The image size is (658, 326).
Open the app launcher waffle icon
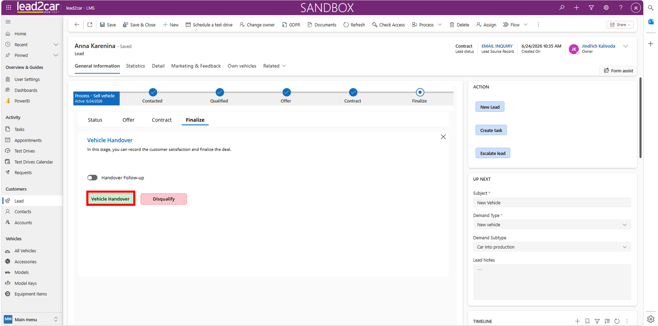tap(9, 7)
